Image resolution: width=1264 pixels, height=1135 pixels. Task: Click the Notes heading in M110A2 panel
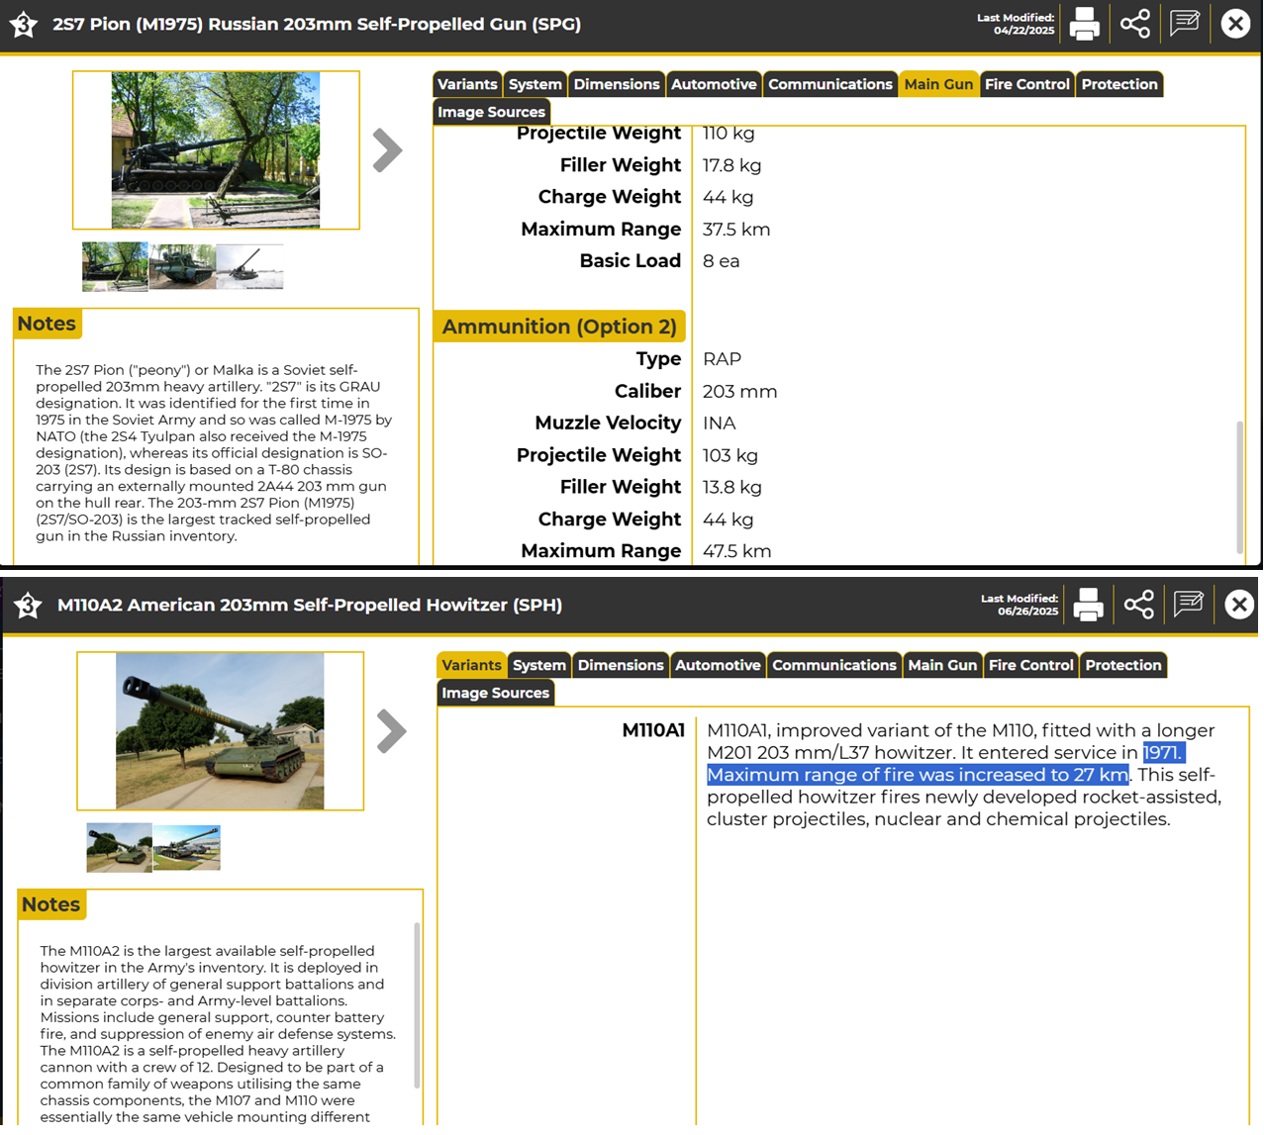click(50, 904)
